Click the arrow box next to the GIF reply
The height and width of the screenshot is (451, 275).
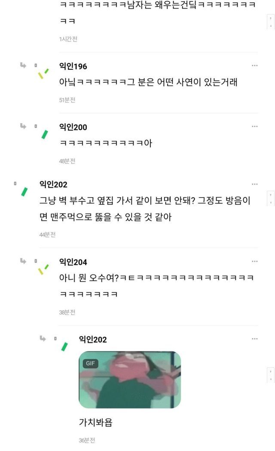[271, 375]
